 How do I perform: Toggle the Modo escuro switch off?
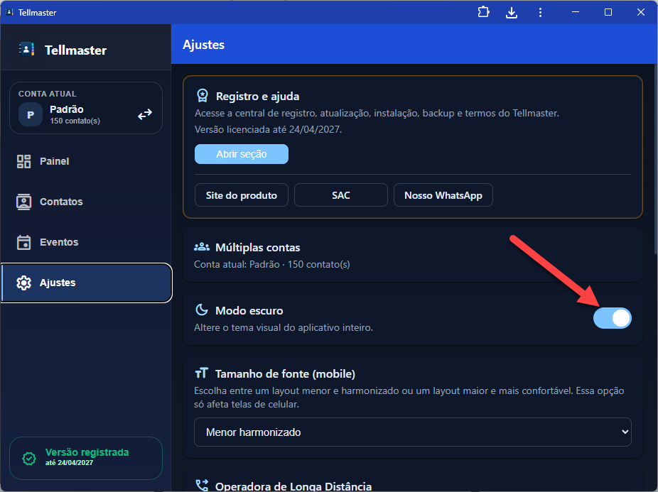(x=612, y=318)
